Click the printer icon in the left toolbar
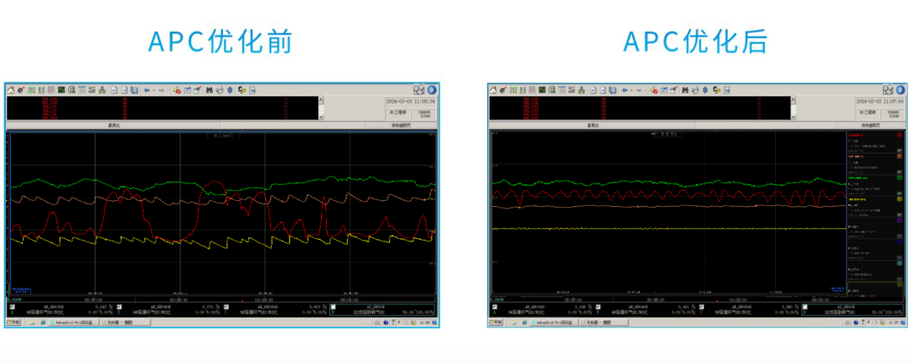Image resolution: width=912 pixels, height=363 pixels. [220, 89]
